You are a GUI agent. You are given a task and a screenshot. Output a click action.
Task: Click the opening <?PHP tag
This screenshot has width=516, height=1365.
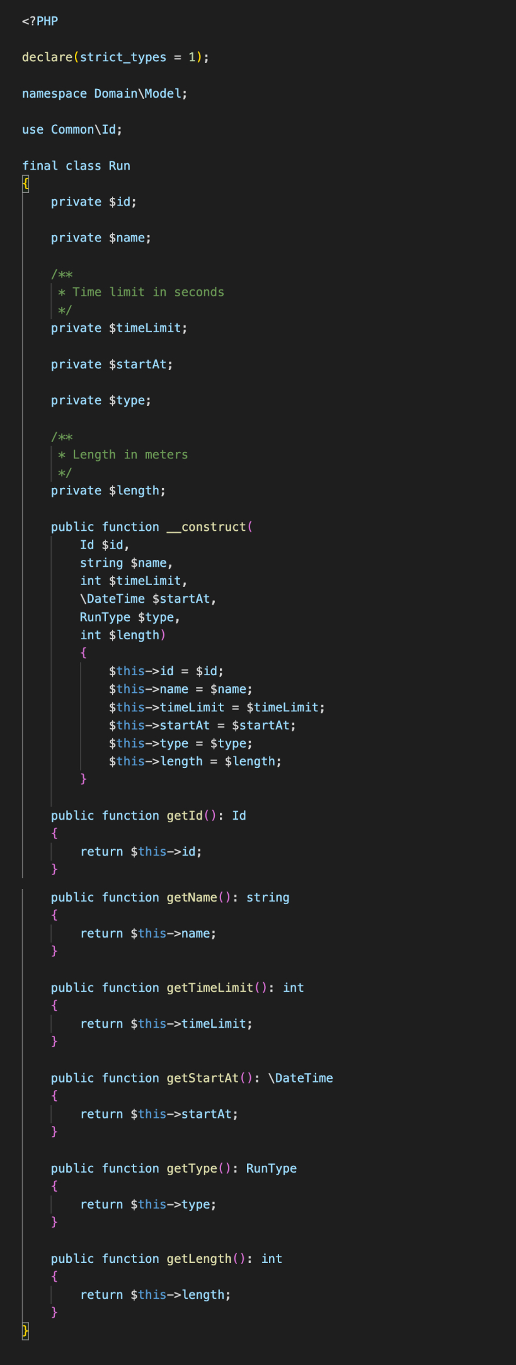pyautogui.click(x=40, y=21)
